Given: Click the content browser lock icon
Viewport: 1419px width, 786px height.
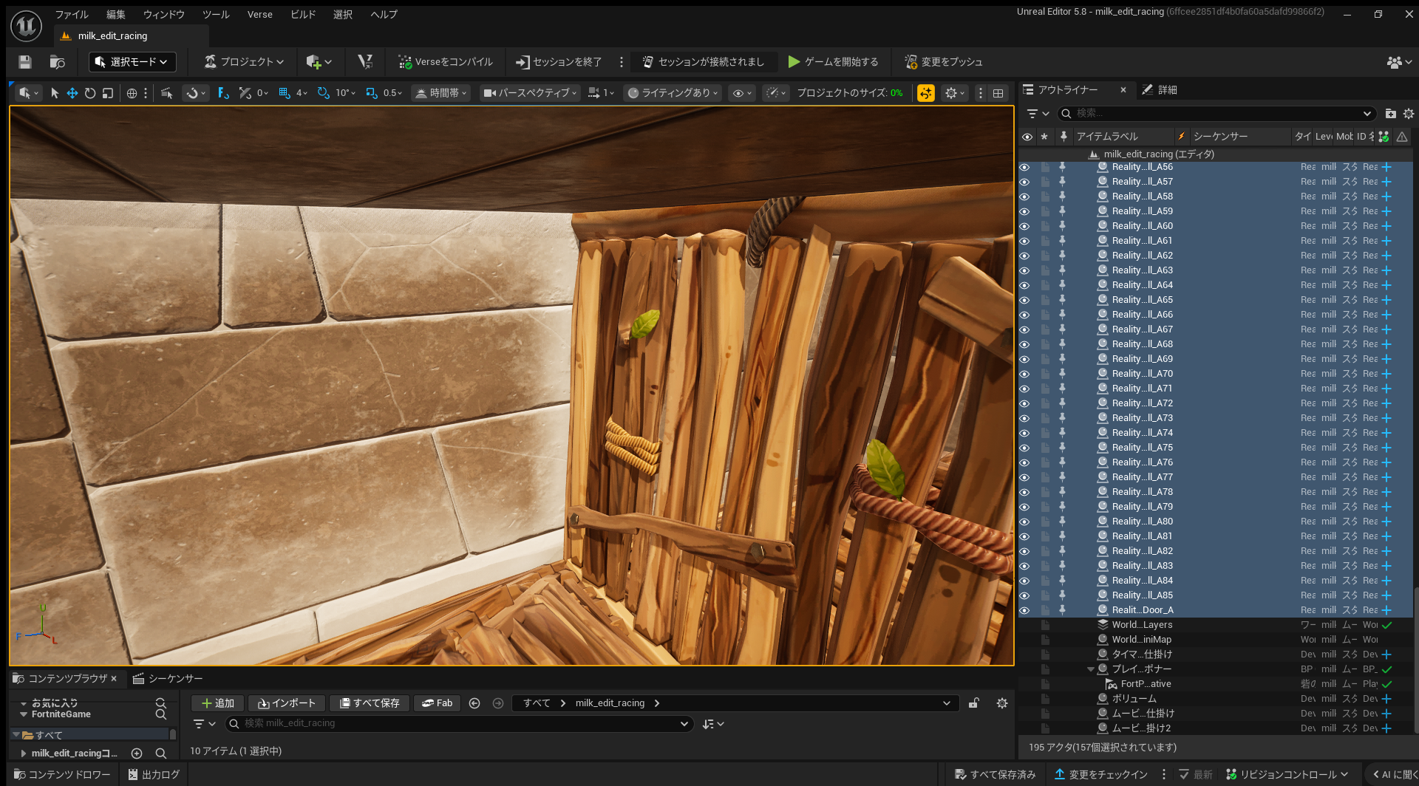Looking at the screenshot, I should click(x=974, y=703).
